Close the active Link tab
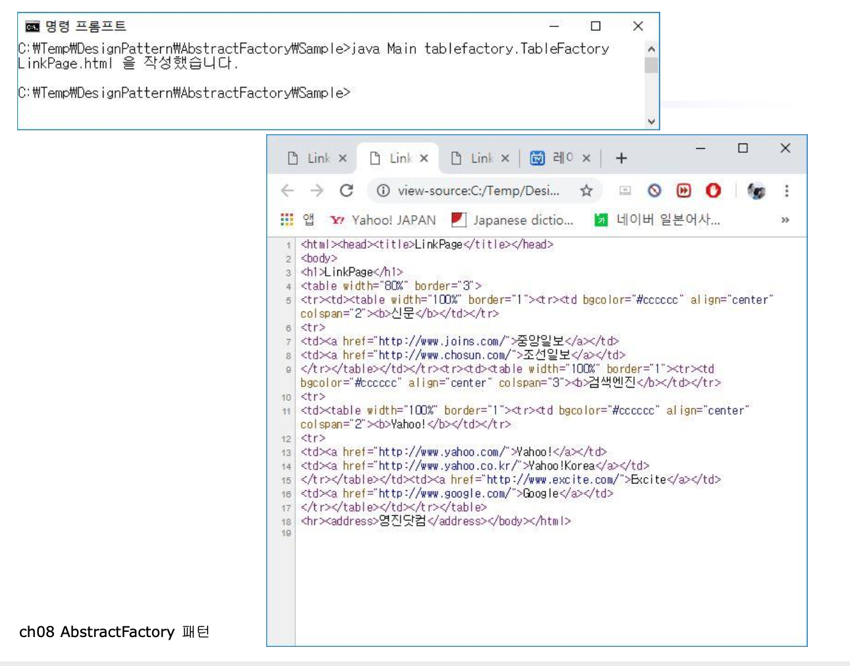Viewport: 850px width, 666px height. (424, 159)
